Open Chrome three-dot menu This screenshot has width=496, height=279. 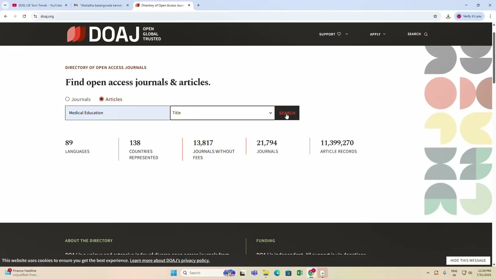click(x=490, y=16)
